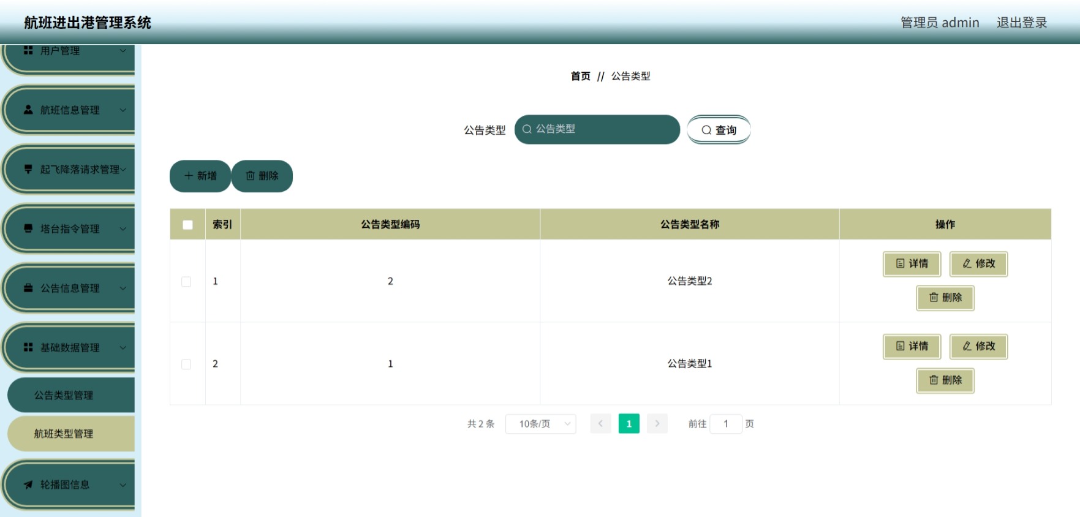Check the row checkbox for 公告类型2
1080x517 pixels.
186,282
